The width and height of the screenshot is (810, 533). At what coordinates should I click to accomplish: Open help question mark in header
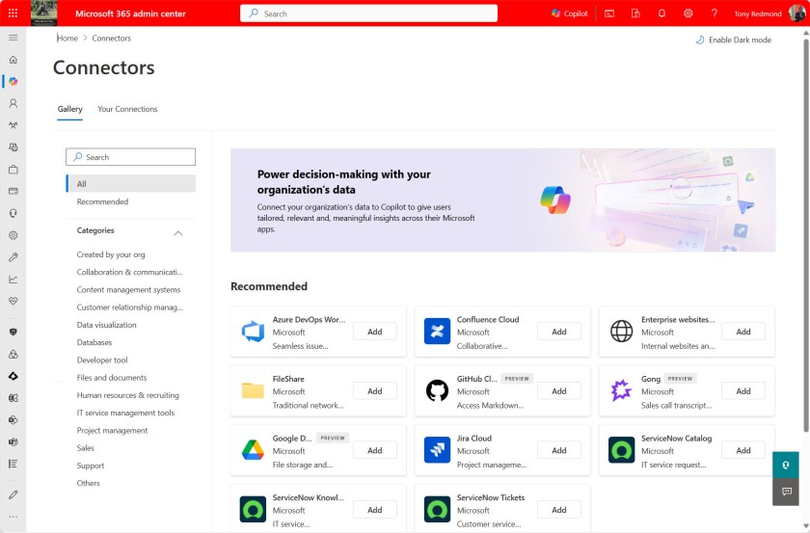pyautogui.click(x=715, y=13)
